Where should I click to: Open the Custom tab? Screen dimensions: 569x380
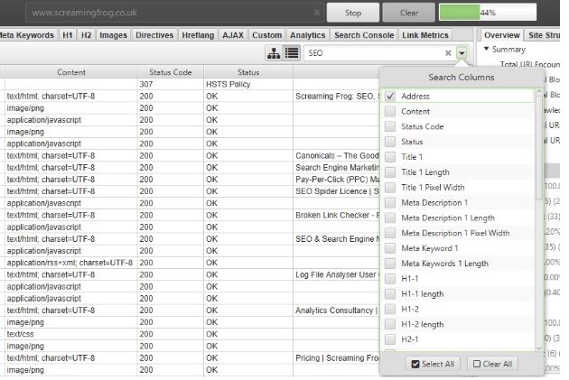(x=267, y=35)
